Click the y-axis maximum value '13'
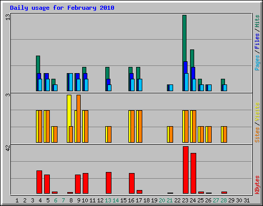 tap(8, 17)
